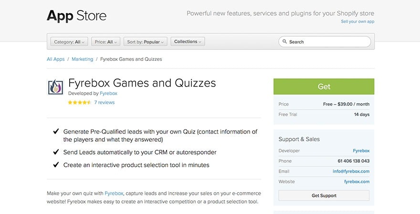Visit the fyrebox.com website link
Image resolution: width=420 pixels, height=214 pixels.
357,182
